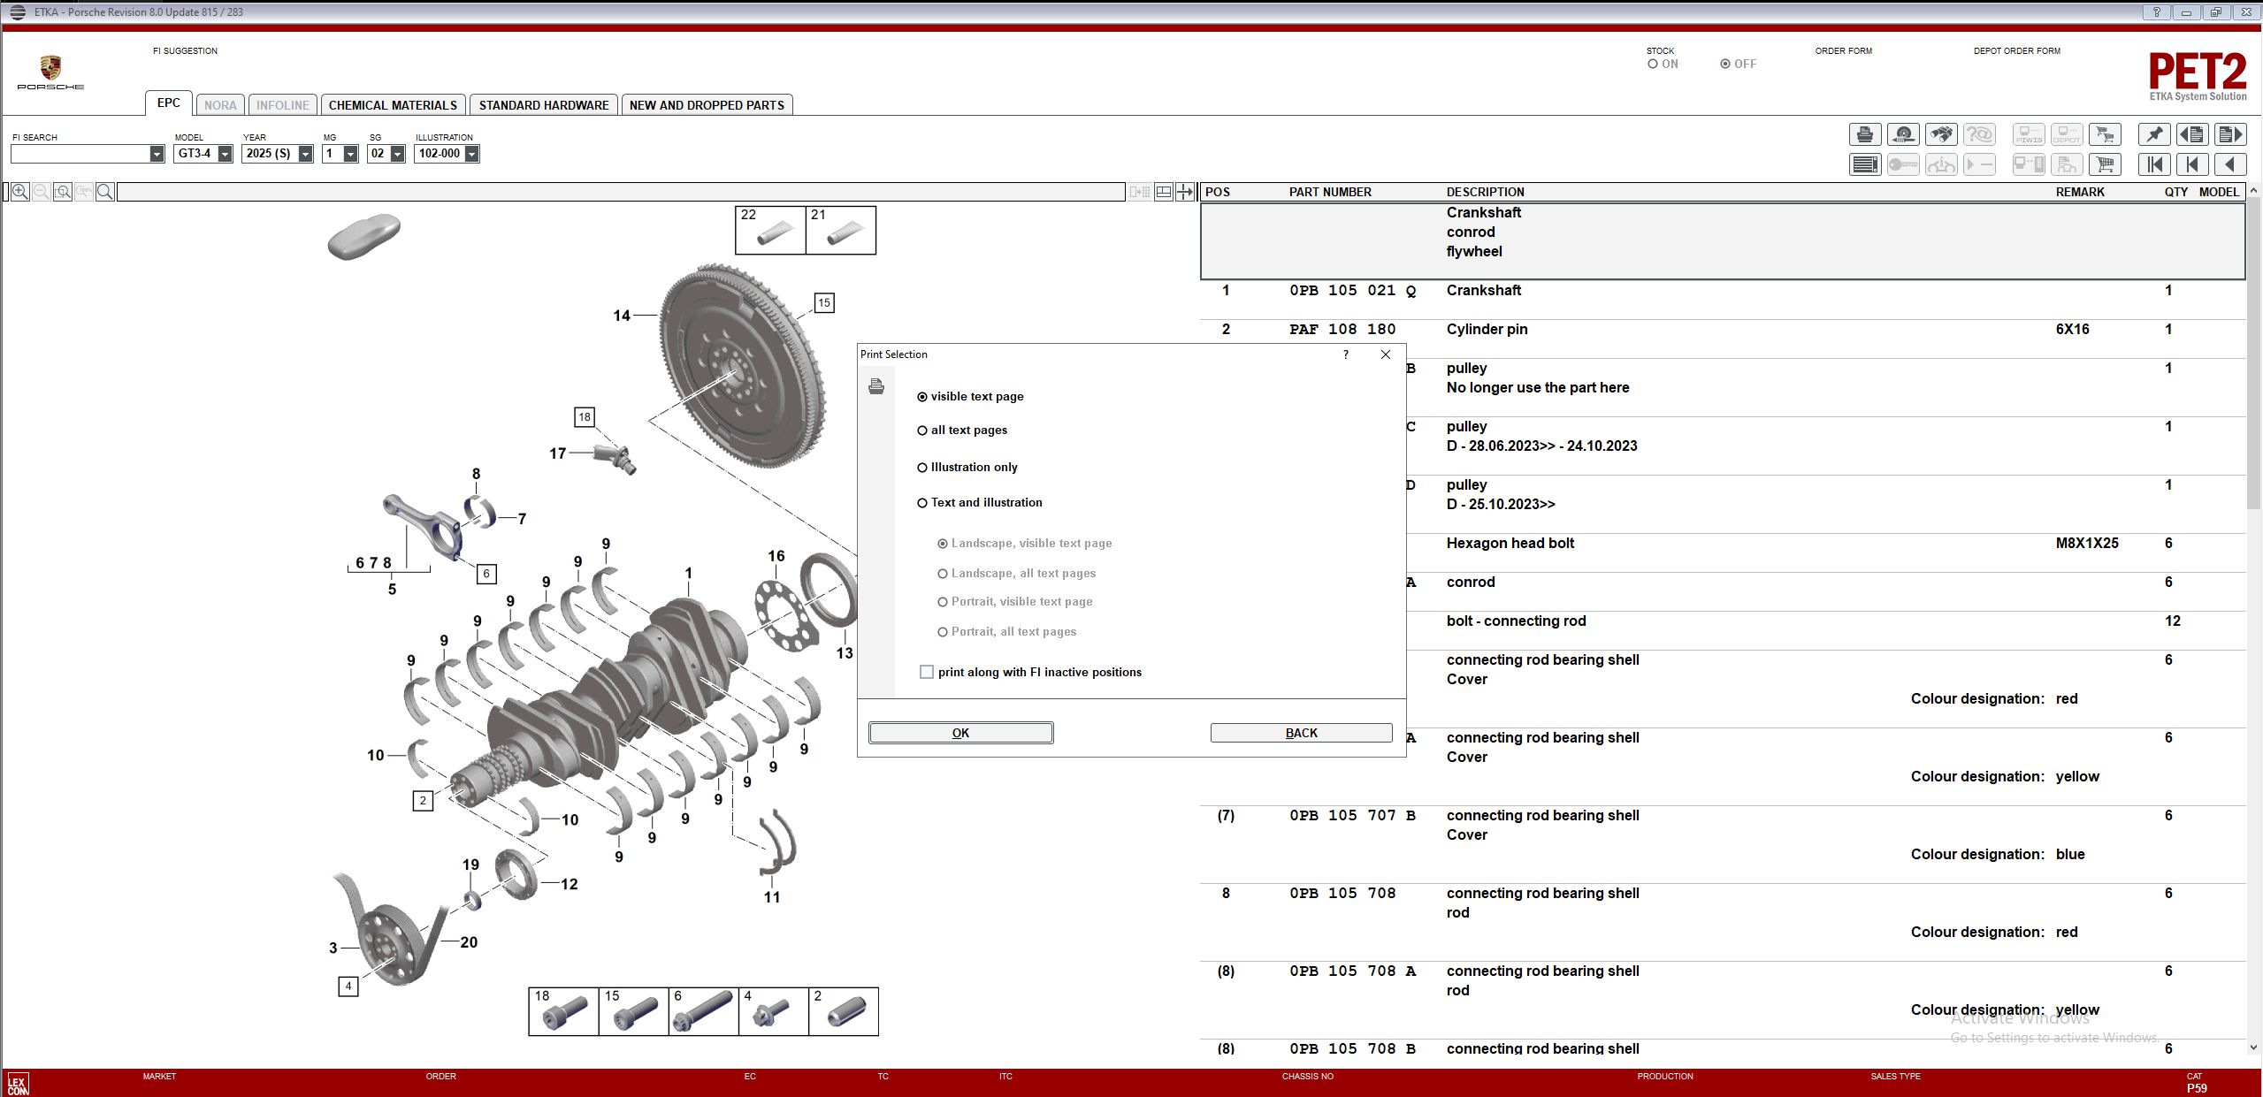Open the CHEMICAL MATERIALS tab
The width and height of the screenshot is (2263, 1097).
coord(393,104)
